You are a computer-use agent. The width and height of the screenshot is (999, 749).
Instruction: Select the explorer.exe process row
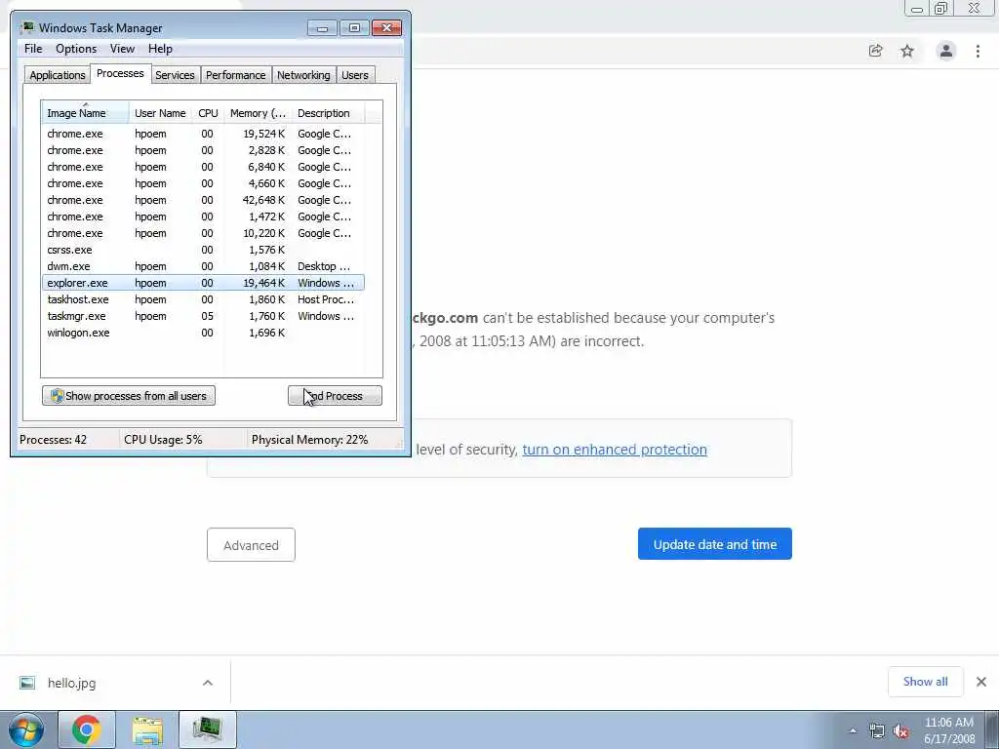[x=203, y=283]
